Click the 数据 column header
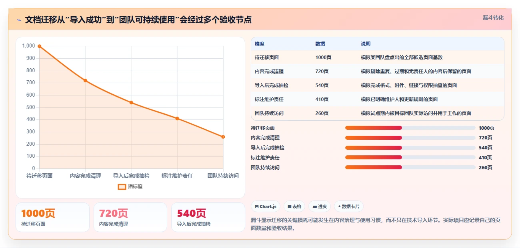The height and width of the screenshot is (248, 520). coord(320,44)
